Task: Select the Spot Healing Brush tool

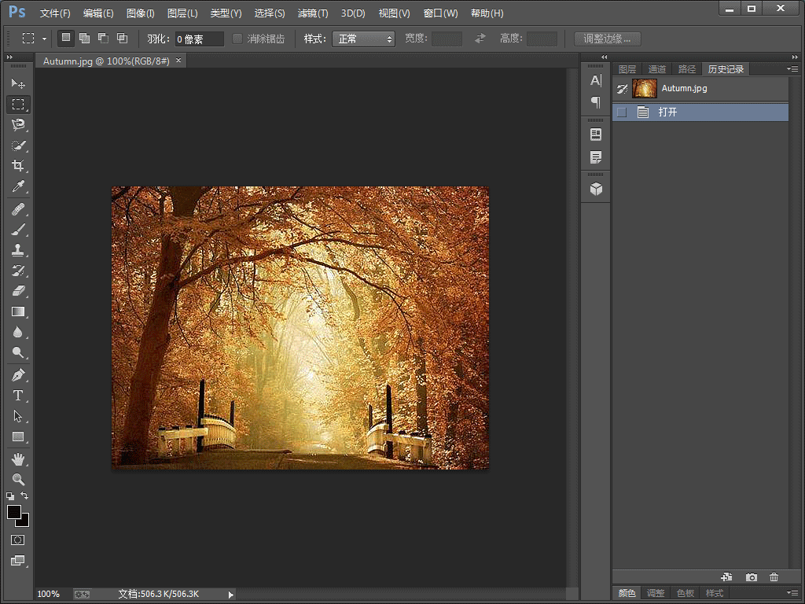Action: click(18, 209)
